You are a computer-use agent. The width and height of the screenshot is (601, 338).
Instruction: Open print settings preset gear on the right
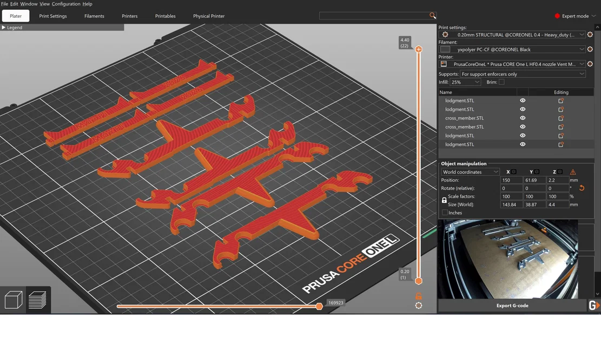click(590, 35)
